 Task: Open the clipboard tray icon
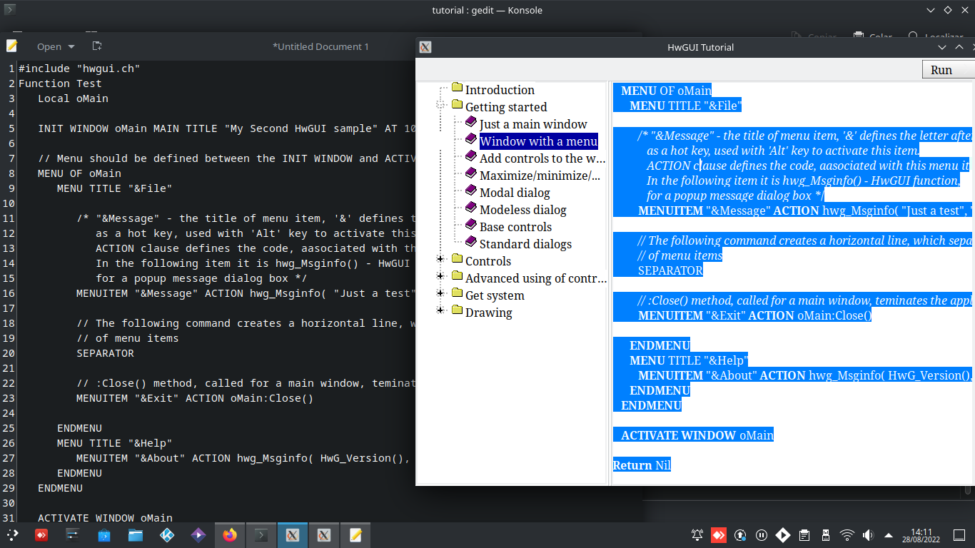tap(804, 534)
